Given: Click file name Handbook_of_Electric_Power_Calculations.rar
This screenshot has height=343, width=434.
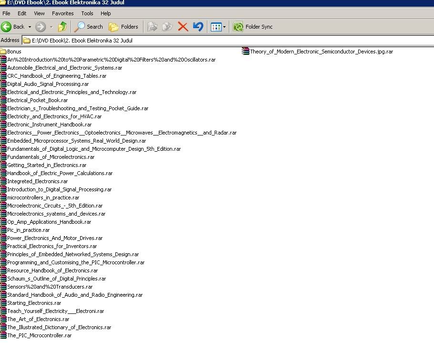Looking at the screenshot, I should [x=60, y=173].
